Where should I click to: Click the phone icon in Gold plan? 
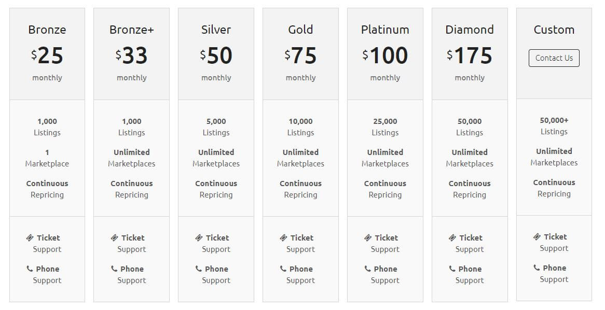click(x=283, y=269)
